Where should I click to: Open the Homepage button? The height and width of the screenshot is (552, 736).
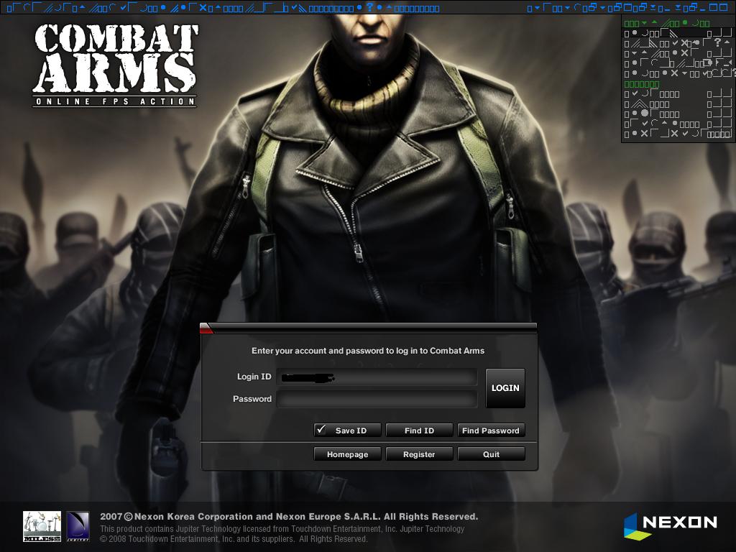347,454
